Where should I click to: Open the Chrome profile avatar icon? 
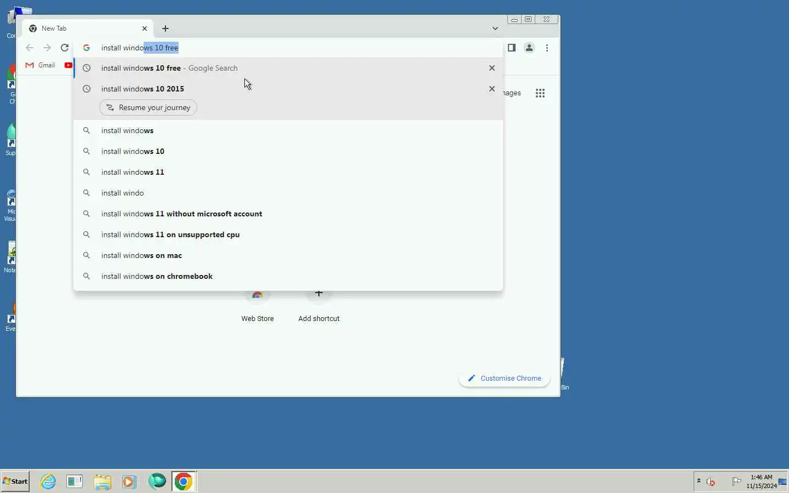point(529,48)
